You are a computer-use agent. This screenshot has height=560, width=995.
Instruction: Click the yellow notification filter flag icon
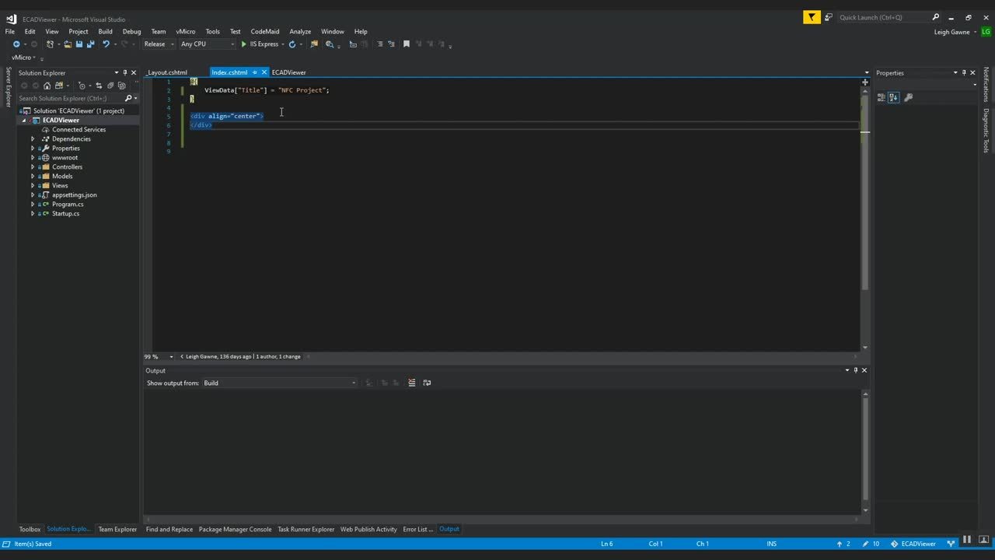(812, 17)
